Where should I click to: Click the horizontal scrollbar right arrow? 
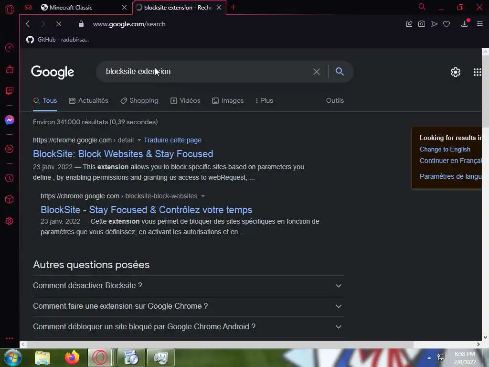(478, 344)
